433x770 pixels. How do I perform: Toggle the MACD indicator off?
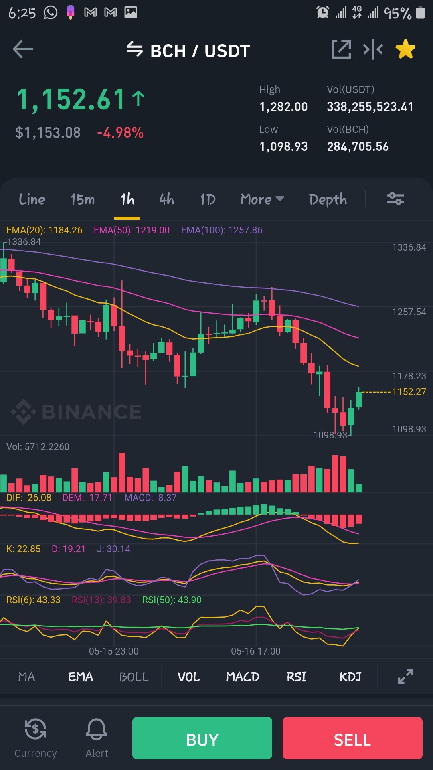243,677
